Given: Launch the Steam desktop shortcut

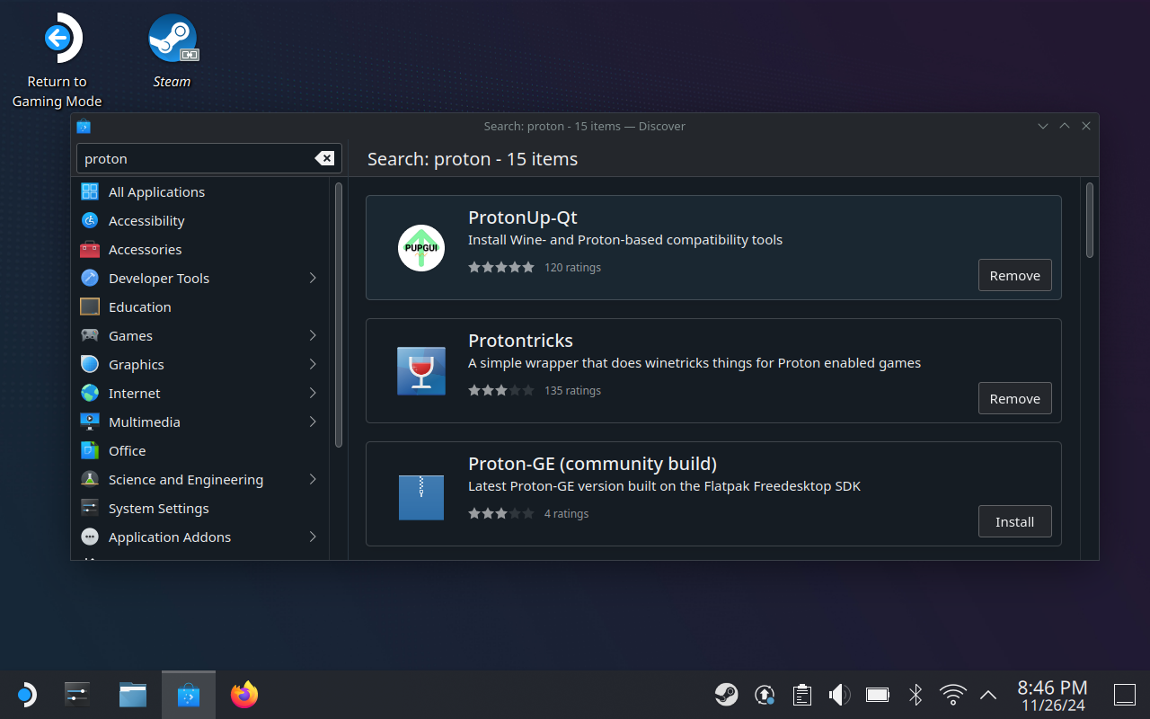Looking at the screenshot, I should [x=172, y=52].
